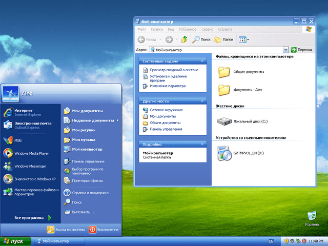Collapse the Системные задачи panel

pyautogui.click(x=203, y=61)
